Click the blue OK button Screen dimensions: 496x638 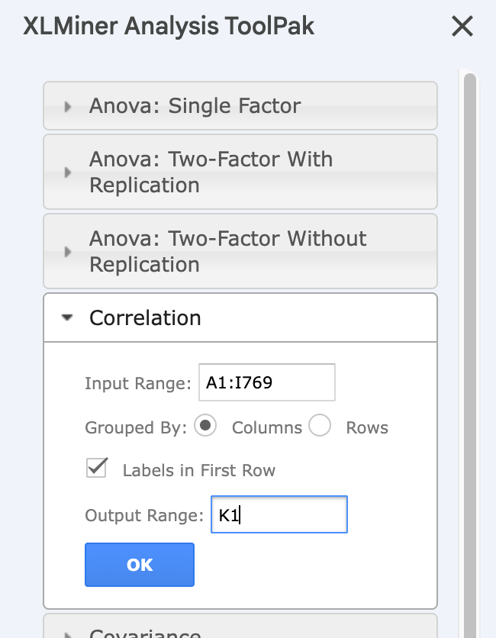[140, 565]
